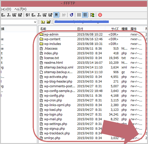Click xml type cell of sitemap.backup.xml
The height and width of the screenshot is (144, 148).
tap(124, 67)
